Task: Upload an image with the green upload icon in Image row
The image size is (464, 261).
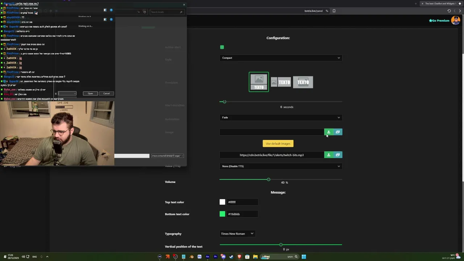Action: point(328,132)
